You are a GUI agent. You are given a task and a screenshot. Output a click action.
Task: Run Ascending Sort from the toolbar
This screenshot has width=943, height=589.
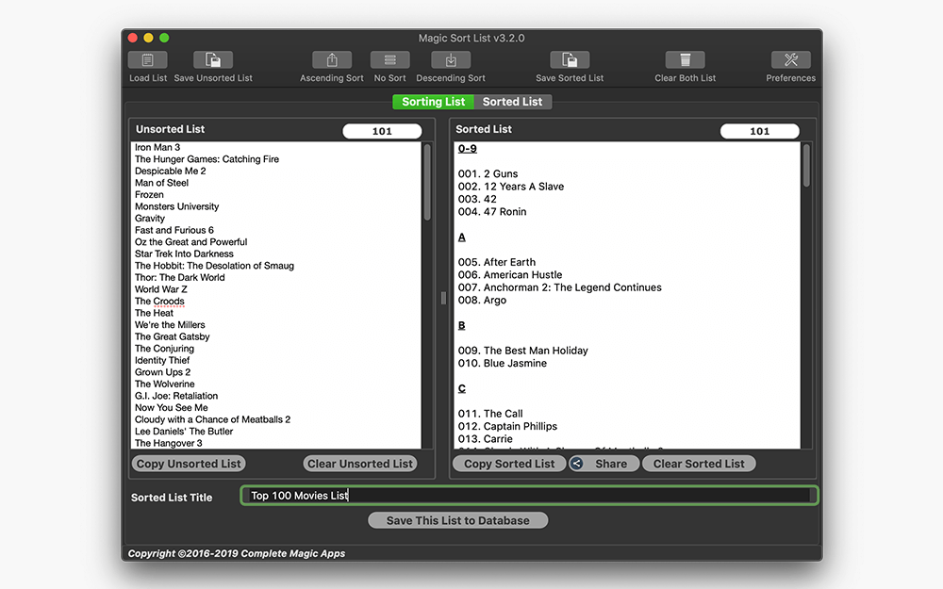[331, 59]
